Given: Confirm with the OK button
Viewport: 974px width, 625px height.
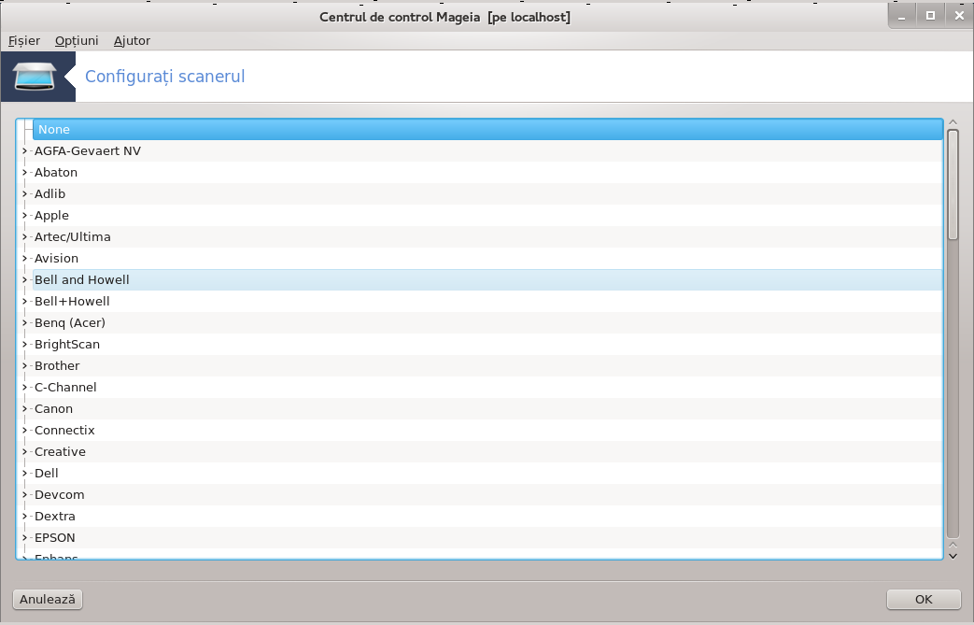Looking at the screenshot, I should [924, 599].
